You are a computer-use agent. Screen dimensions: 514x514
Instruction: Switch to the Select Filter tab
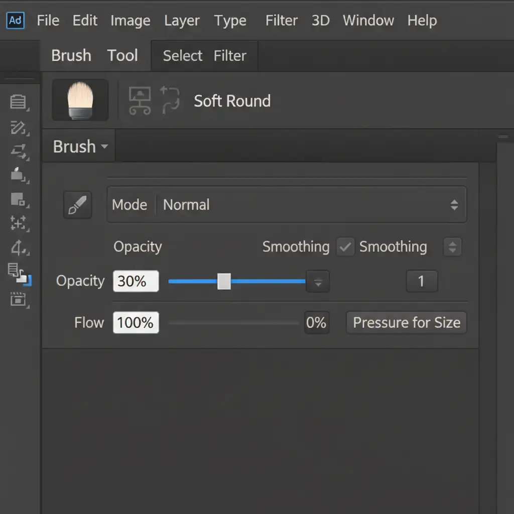click(204, 56)
